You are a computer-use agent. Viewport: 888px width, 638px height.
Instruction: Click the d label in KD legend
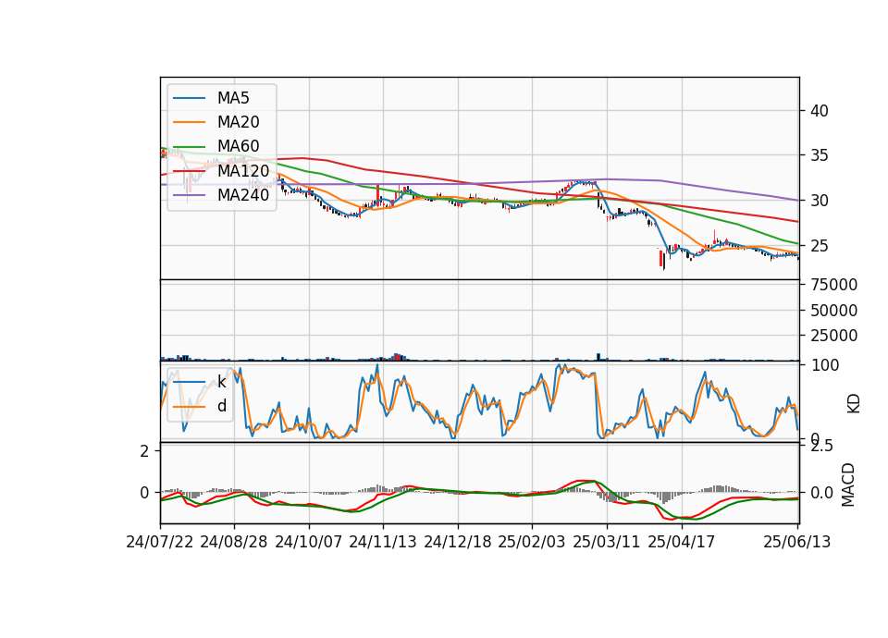tap(221, 405)
